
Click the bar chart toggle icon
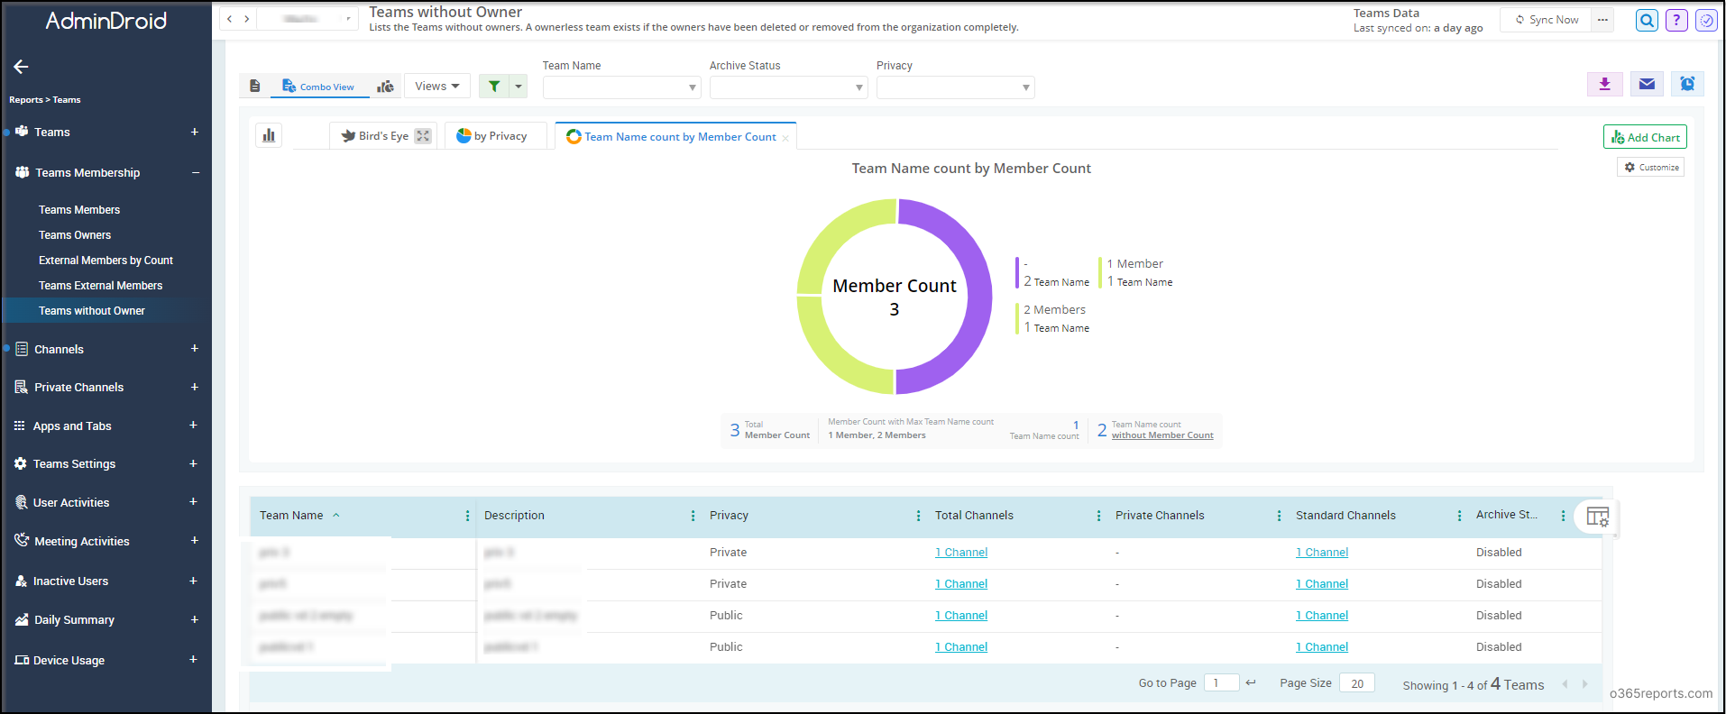(269, 135)
